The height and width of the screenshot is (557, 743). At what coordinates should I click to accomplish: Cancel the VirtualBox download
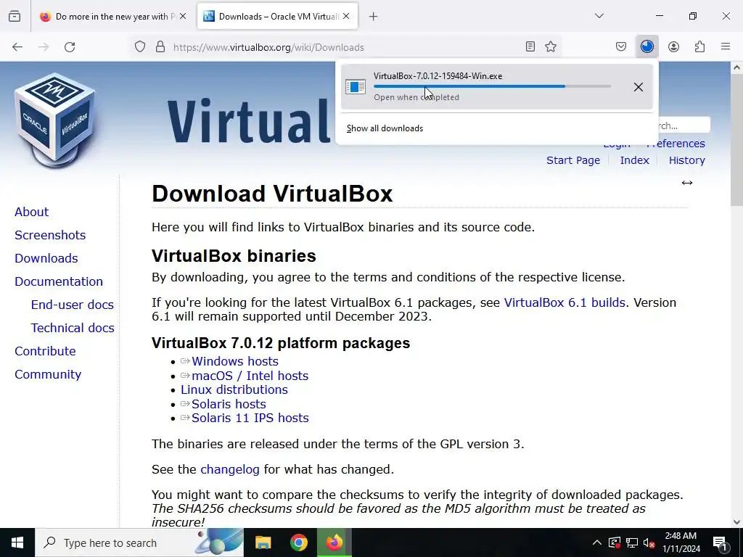click(x=639, y=87)
